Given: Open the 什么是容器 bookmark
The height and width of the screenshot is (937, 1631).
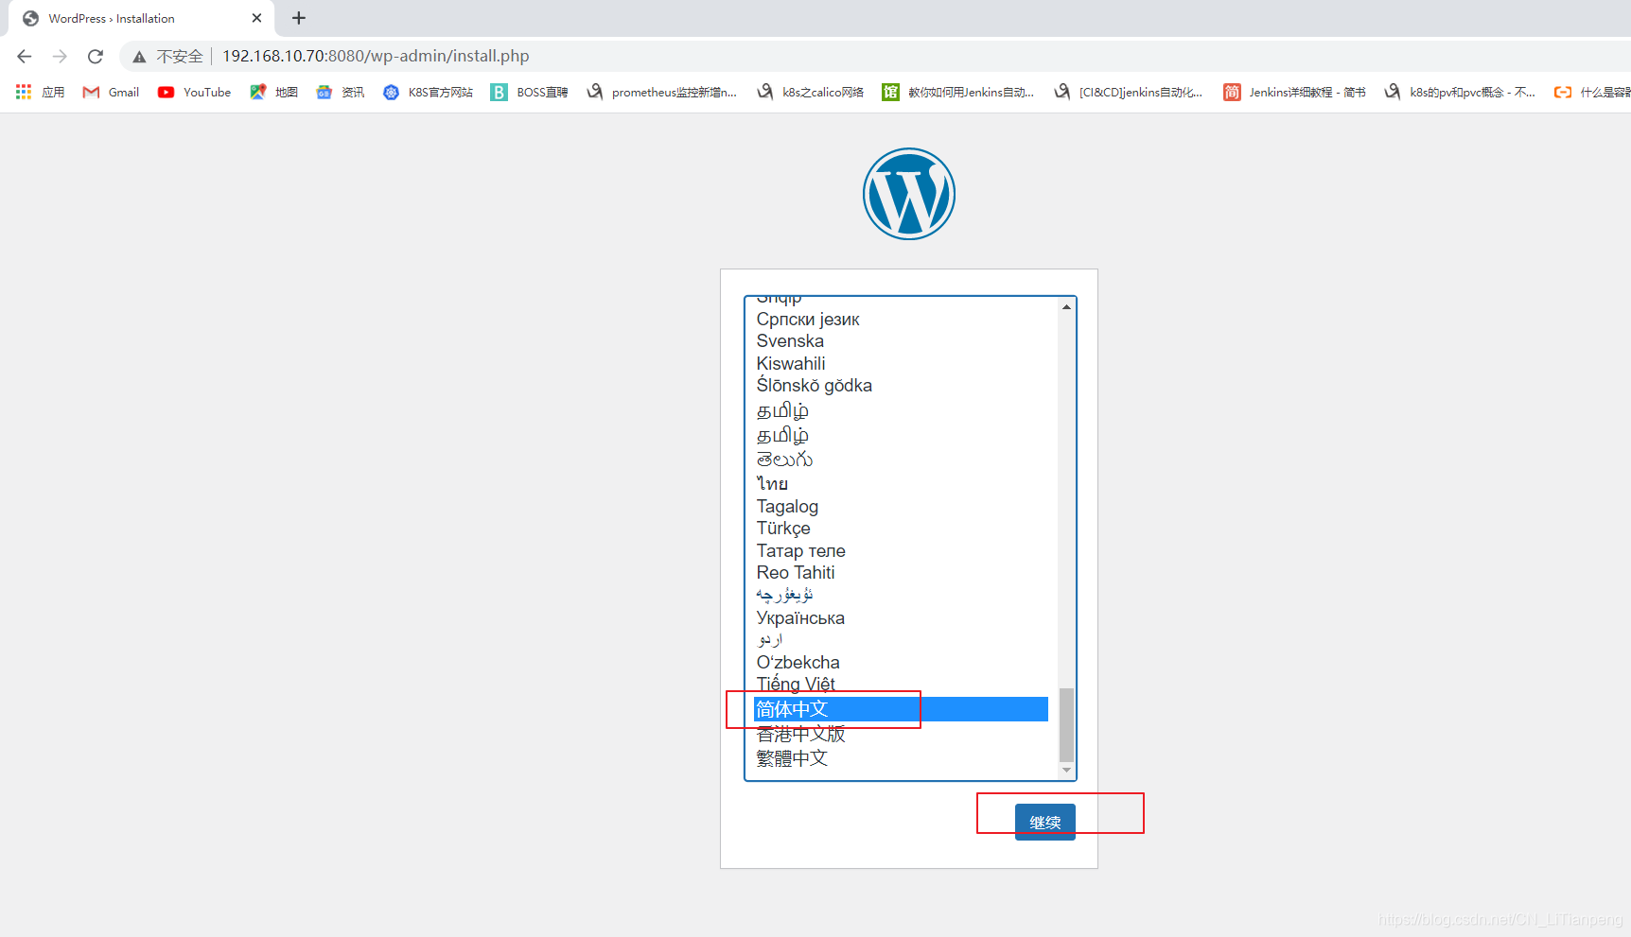Looking at the screenshot, I should click(x=1593, y=92).
